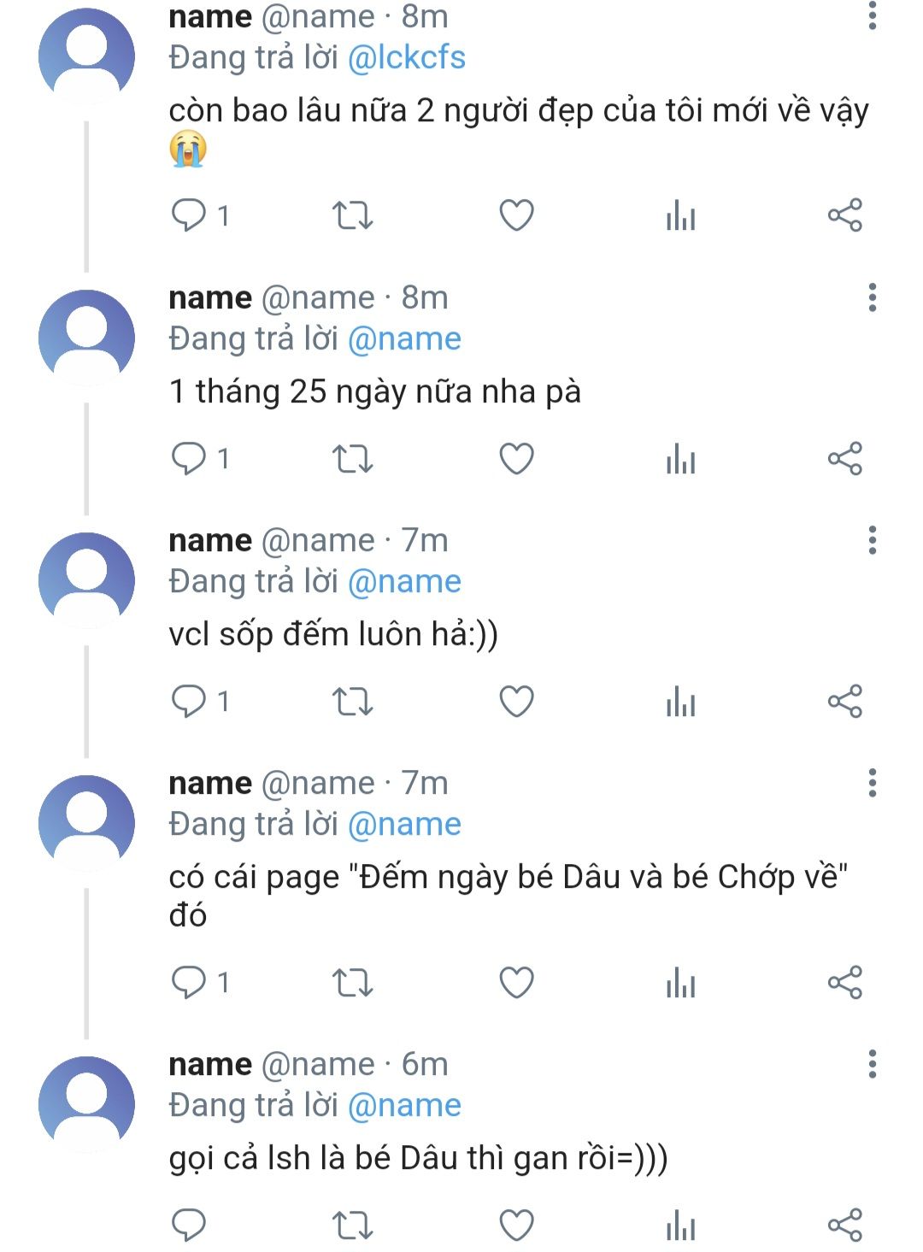The image size is (923, 1252).
Task: Open the @name link in the last tweet
Action: (x=404, y=1105)
